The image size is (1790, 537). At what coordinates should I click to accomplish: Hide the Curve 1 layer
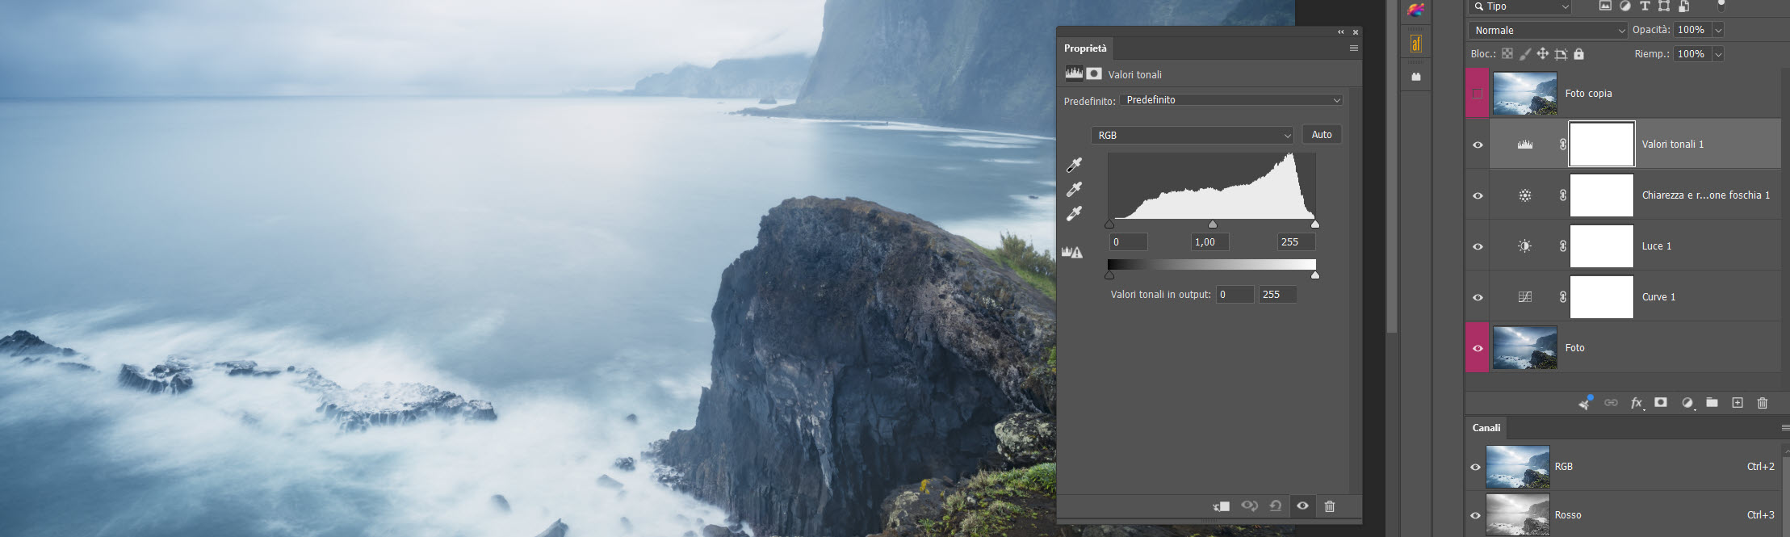(x=1478, y=298)
